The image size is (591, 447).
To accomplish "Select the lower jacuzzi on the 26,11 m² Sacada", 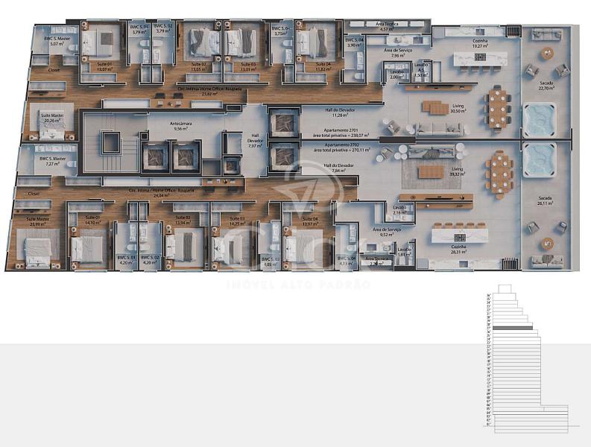I will (537, 161).
